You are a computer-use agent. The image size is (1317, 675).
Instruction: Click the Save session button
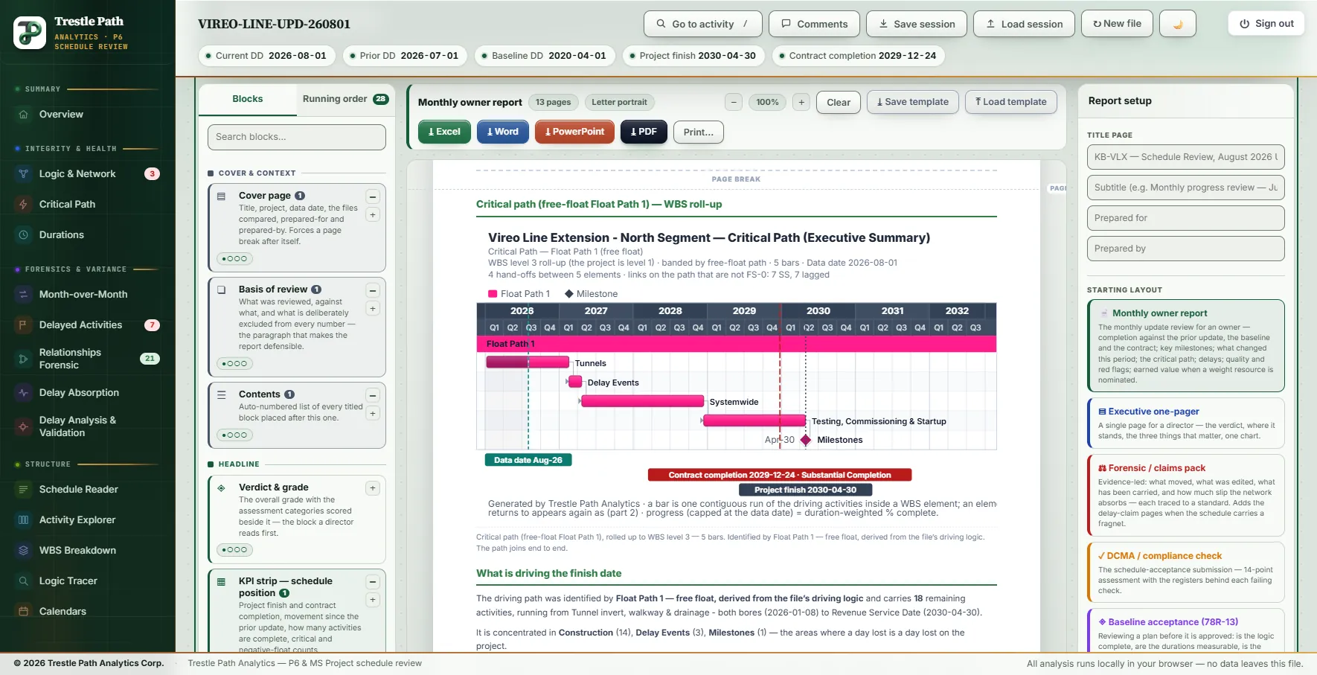tap(917, 24)
